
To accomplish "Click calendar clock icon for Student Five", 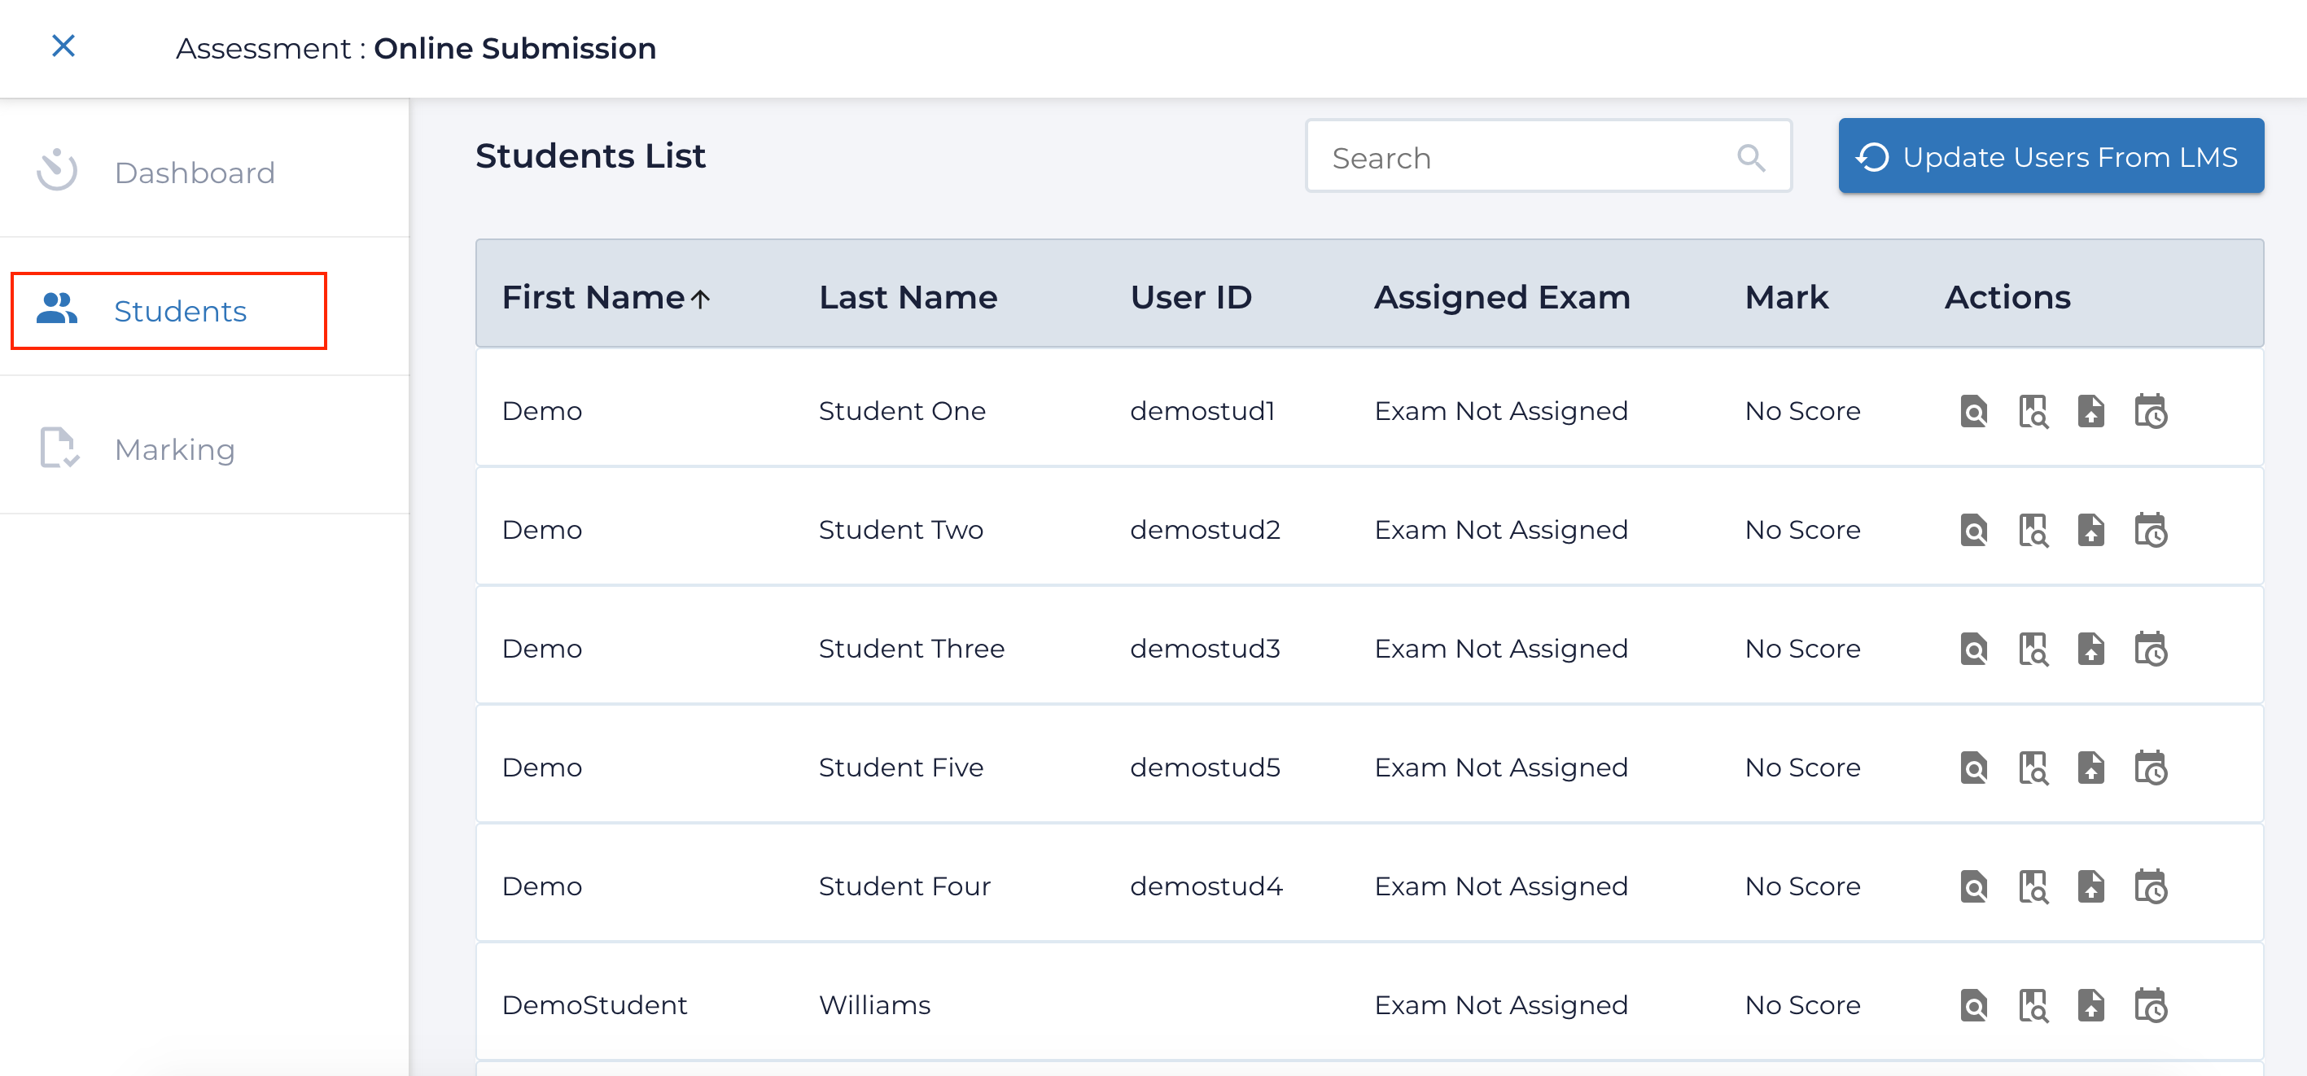I will (x=2149, y=768).
